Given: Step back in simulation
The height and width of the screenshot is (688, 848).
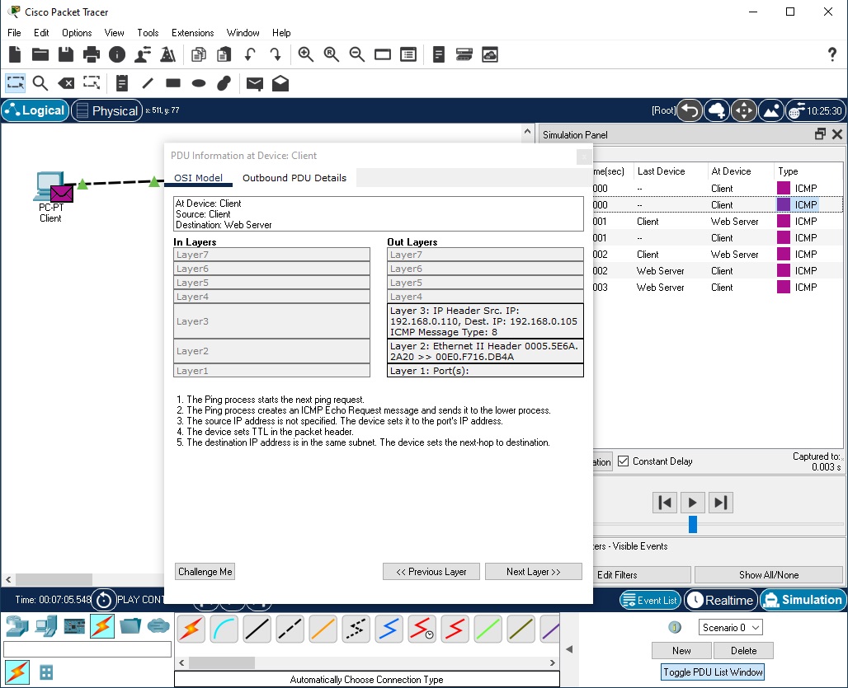Looking at the screenshot, I should [665, 503].
